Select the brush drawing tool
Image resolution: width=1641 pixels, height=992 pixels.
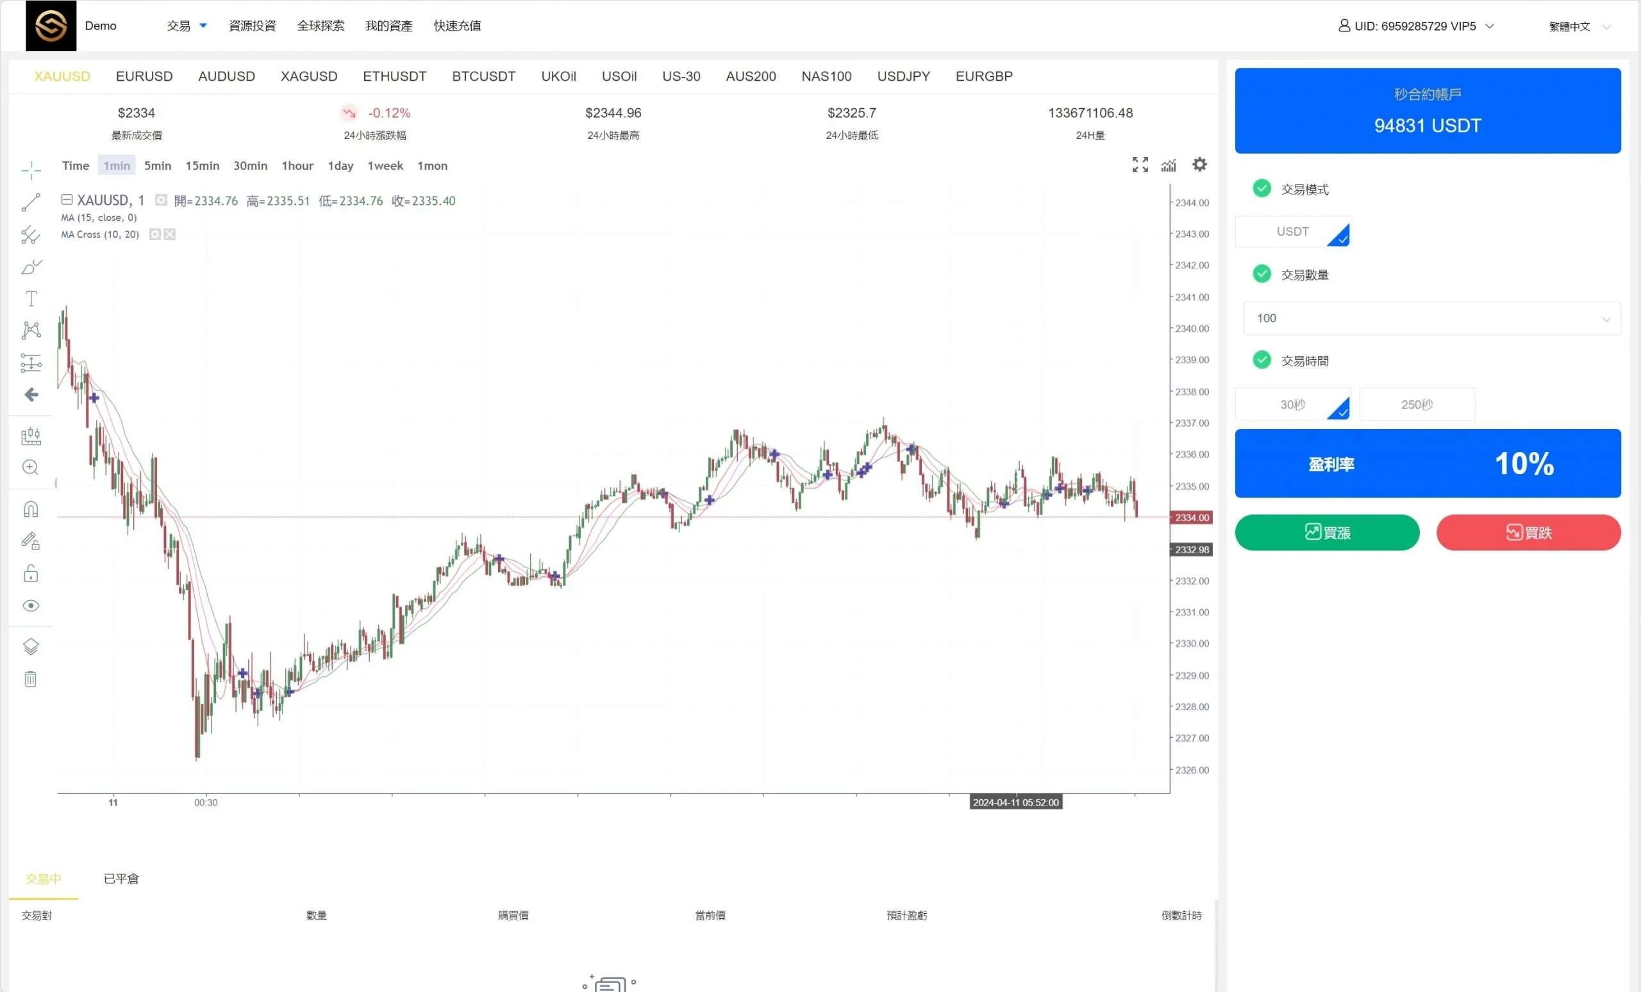click(x=31, y=267)
